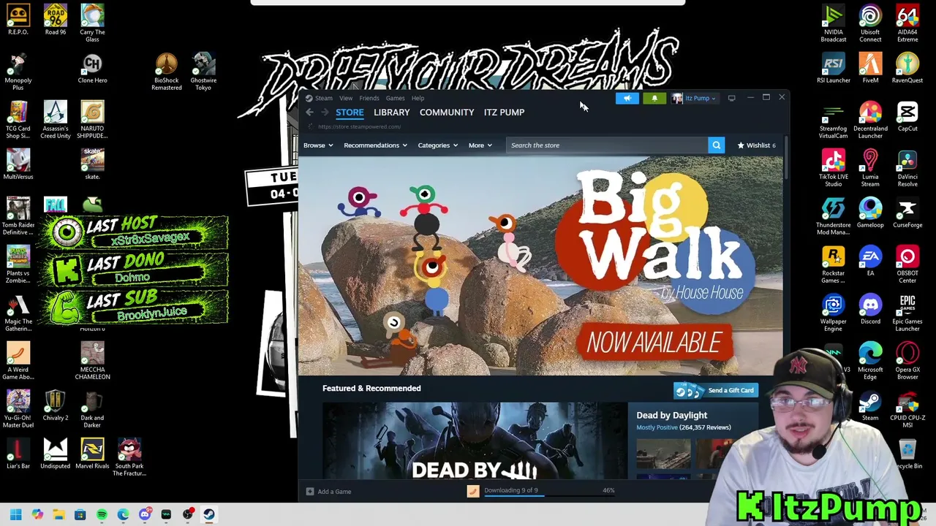Click the Windows Start button
Image resolution: width=936 pixels, height=526 pixels.
tap(15, 514)
